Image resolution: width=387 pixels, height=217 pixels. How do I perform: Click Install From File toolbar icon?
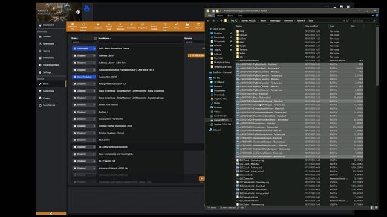(x=73, y=26)
